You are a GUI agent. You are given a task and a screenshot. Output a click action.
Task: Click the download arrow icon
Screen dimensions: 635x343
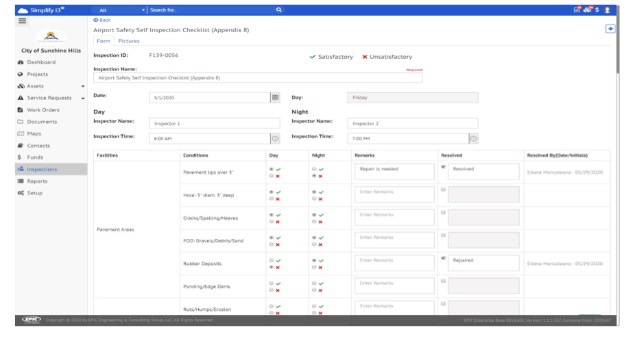click(610, 29)
